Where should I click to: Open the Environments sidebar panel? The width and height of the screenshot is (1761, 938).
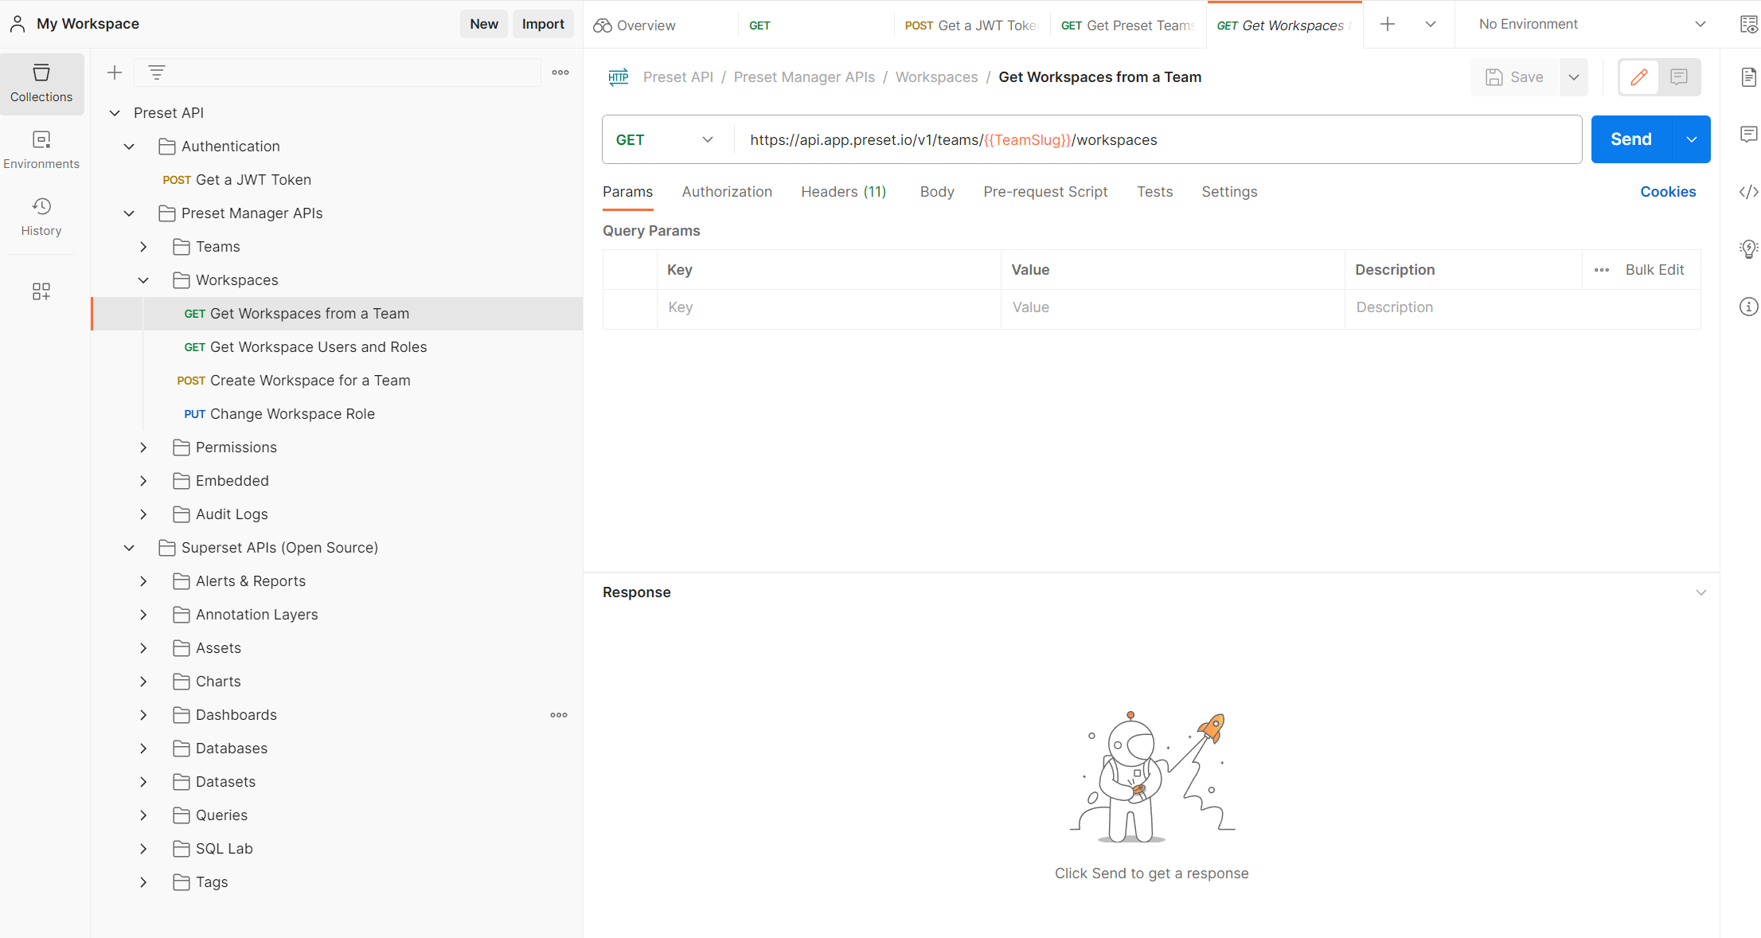pos(41,150)
